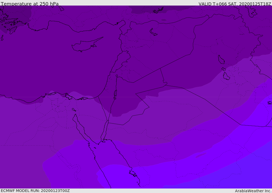Click the 'Temperature at 250 hPa' title text
Screen dimensions: 272x193
30,4
